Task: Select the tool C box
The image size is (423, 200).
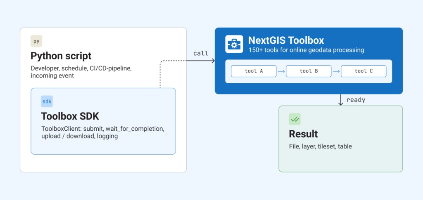Action: pos(364,71)
